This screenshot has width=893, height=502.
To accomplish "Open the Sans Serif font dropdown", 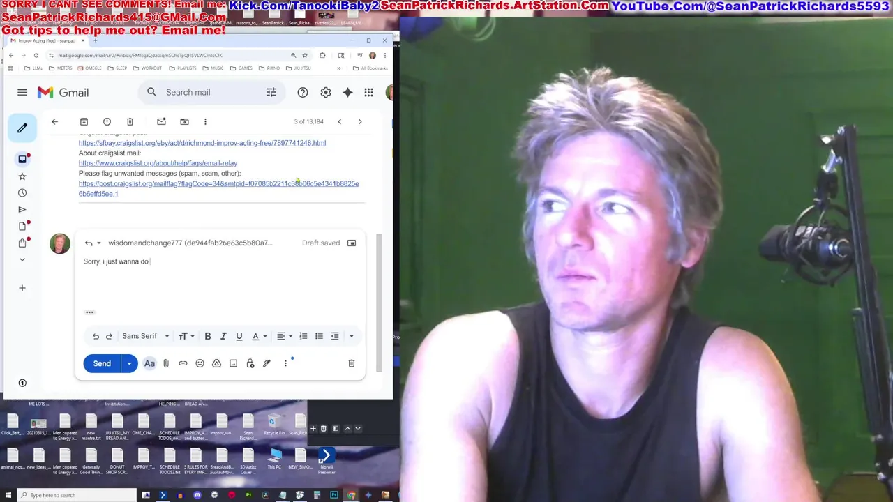I will (x=146, y=336).
